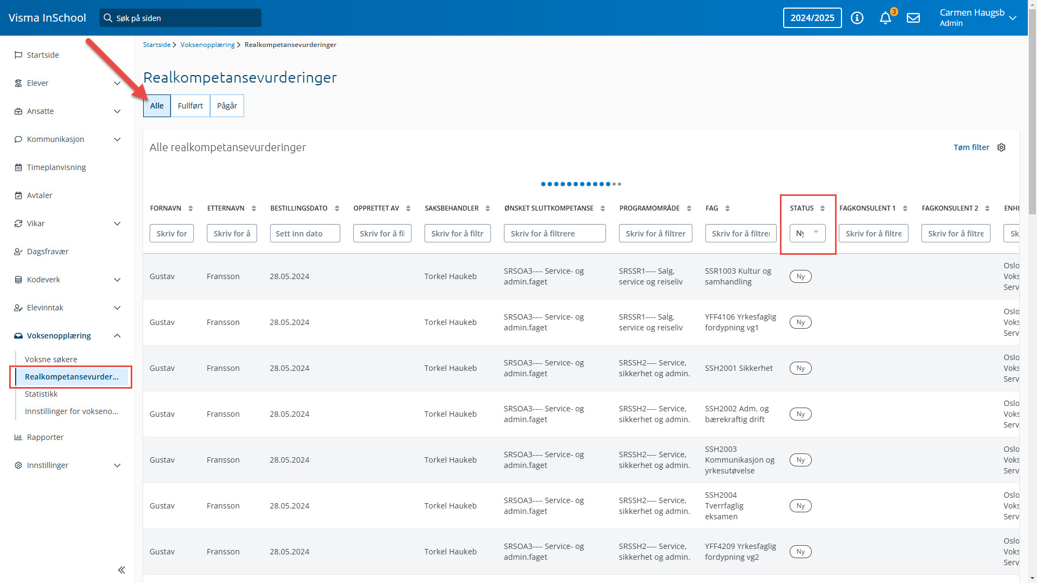Expand the Kommunikasjon menu chevron
This screenshot has width=1037, height=583.
tap(117, 139)
